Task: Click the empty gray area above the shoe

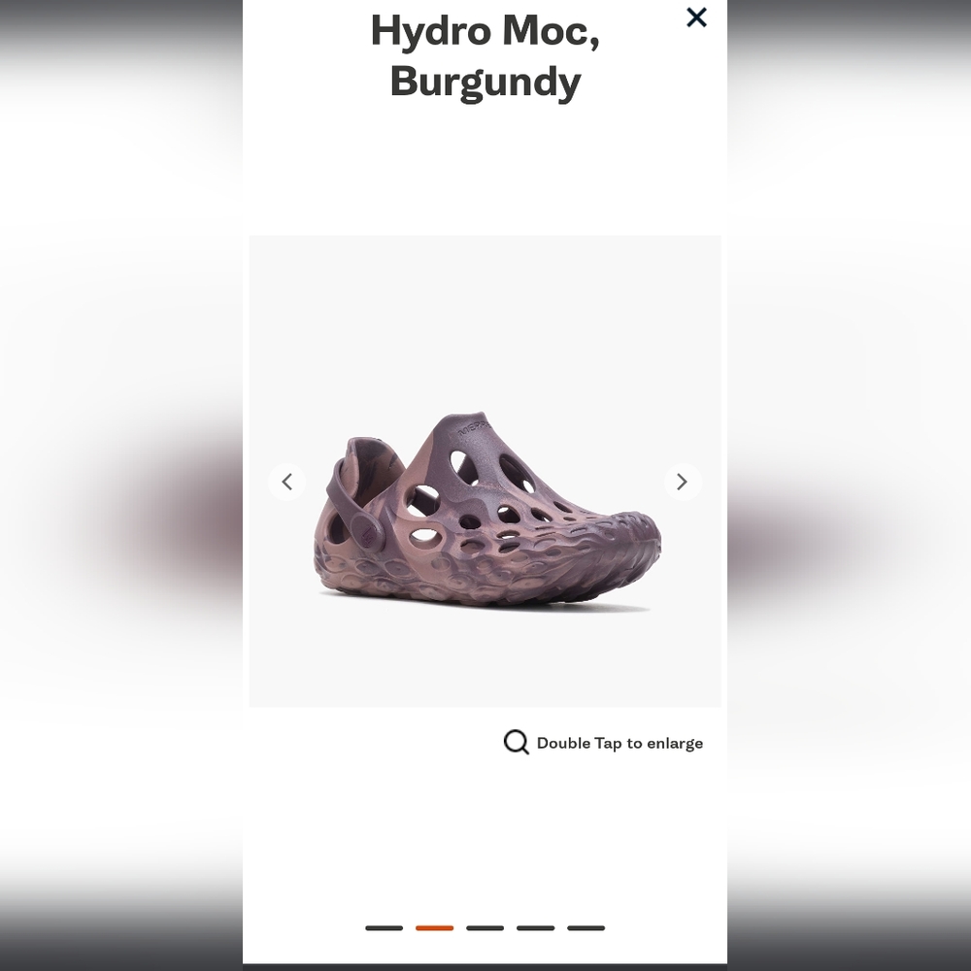Action: pos(485,316)
